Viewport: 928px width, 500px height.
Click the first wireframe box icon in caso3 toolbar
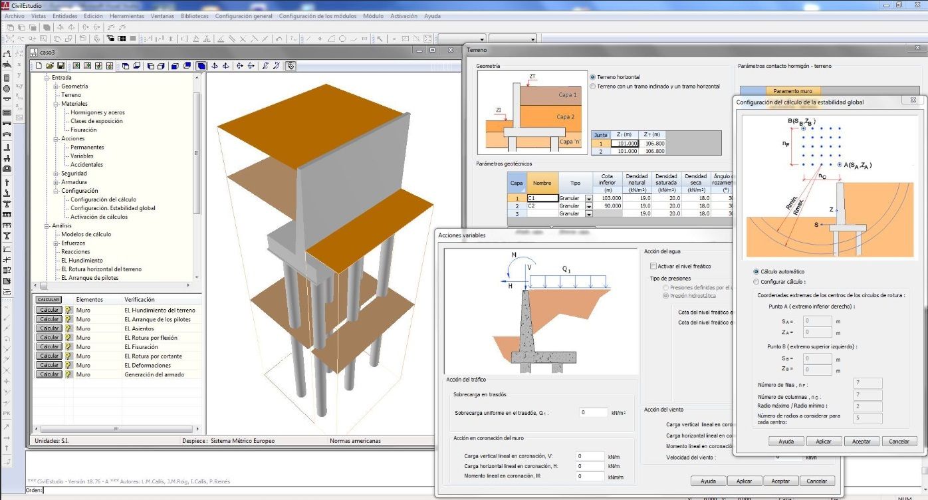pos(126,66)
